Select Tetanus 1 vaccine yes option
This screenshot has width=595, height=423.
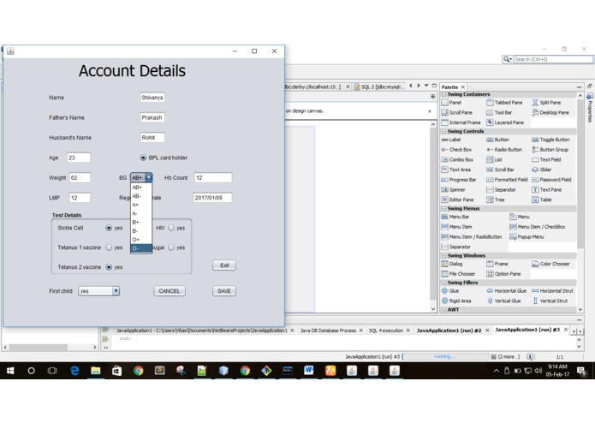[109, 247]
